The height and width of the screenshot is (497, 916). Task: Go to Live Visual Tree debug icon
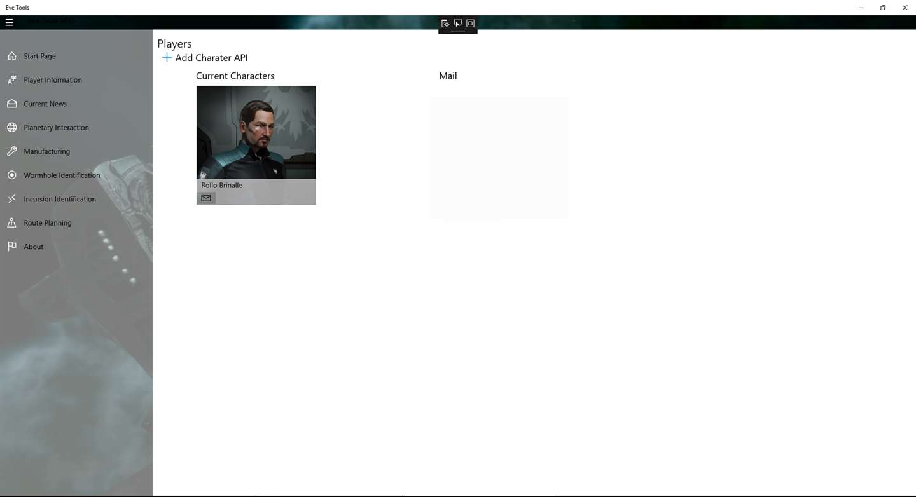tap(445, 24)
